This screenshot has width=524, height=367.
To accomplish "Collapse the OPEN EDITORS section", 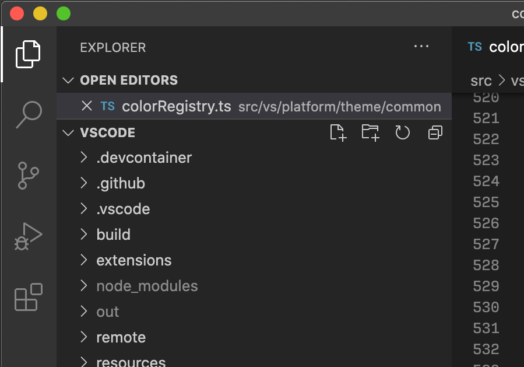I will click(x=68, y=80).
